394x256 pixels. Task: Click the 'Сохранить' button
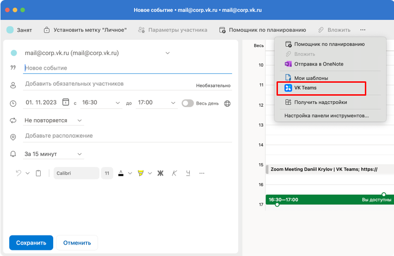(x=31, y=243)
